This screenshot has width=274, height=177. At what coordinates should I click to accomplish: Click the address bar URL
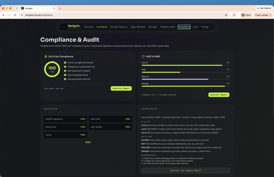tap(39, 15)
